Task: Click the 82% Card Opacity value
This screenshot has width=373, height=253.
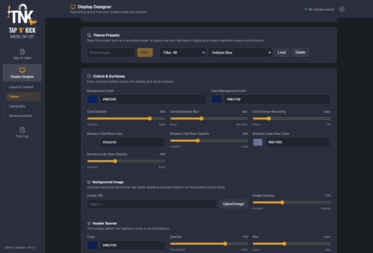Action: click(x=163, y=112)
